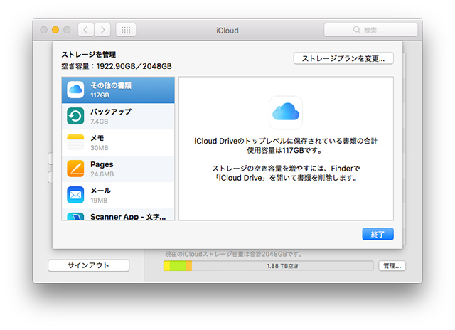455x330 pixels.
Task: Select the Scanner App - 文字... row
Action: [118, 215]
